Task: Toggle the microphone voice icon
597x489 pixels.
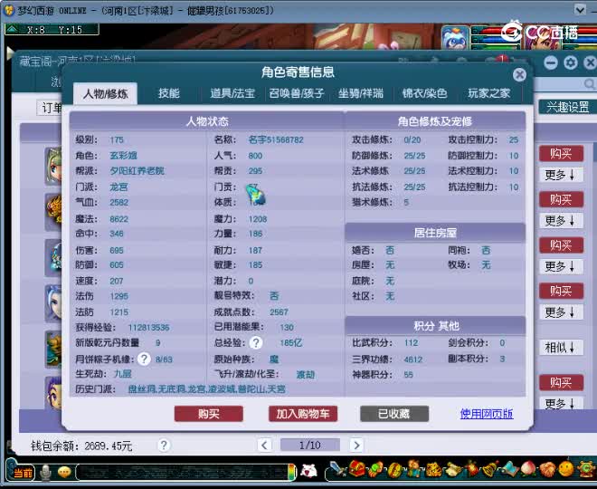Action: [x=45, y=473]
